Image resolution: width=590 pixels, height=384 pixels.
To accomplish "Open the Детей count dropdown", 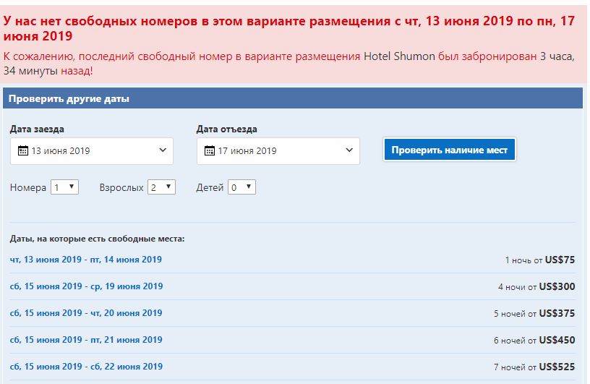I will (241, 187).
